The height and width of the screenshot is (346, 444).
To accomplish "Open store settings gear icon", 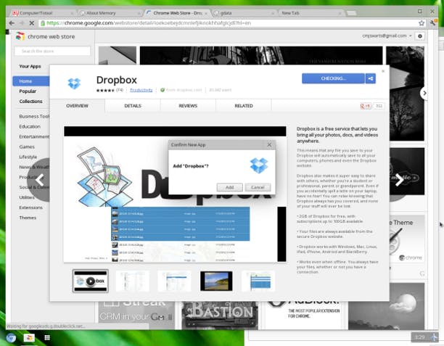I will [420, 36].
